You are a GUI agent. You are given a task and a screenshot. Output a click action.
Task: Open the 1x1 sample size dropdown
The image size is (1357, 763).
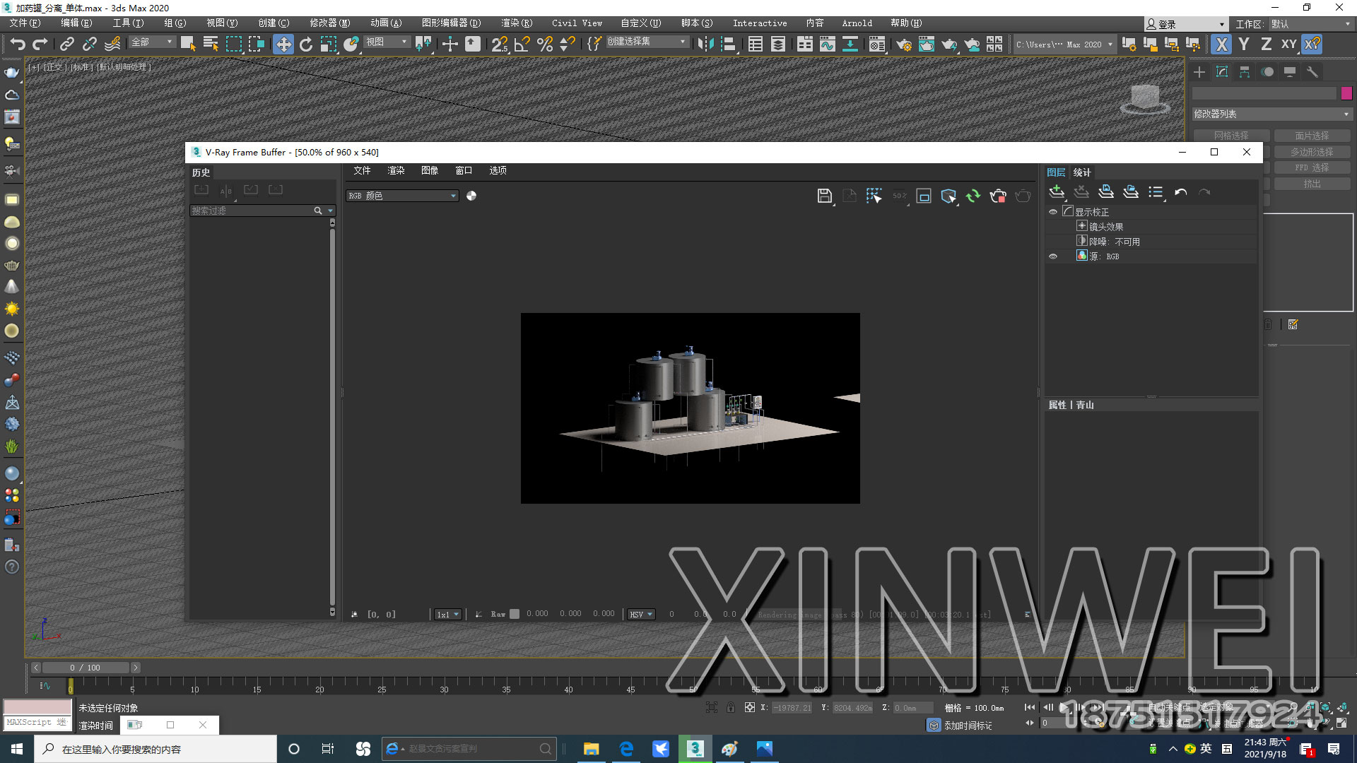(448, 615)
